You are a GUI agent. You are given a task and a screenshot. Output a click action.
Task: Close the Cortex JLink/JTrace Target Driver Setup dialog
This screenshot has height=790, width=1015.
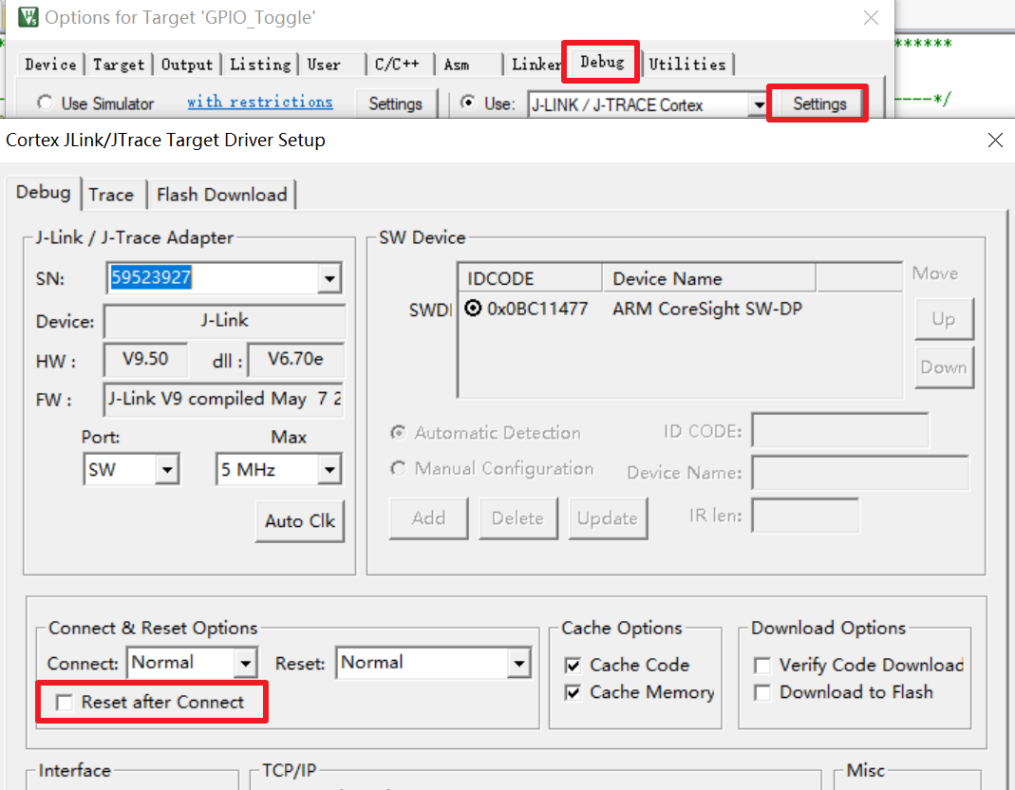click(996, 140)
